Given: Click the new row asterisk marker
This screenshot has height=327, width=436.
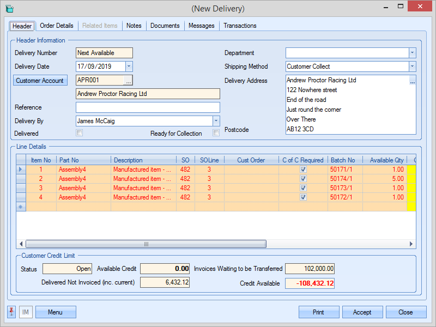Looking at the screenshot, I should pyautogui.click(x=21, y=207).
